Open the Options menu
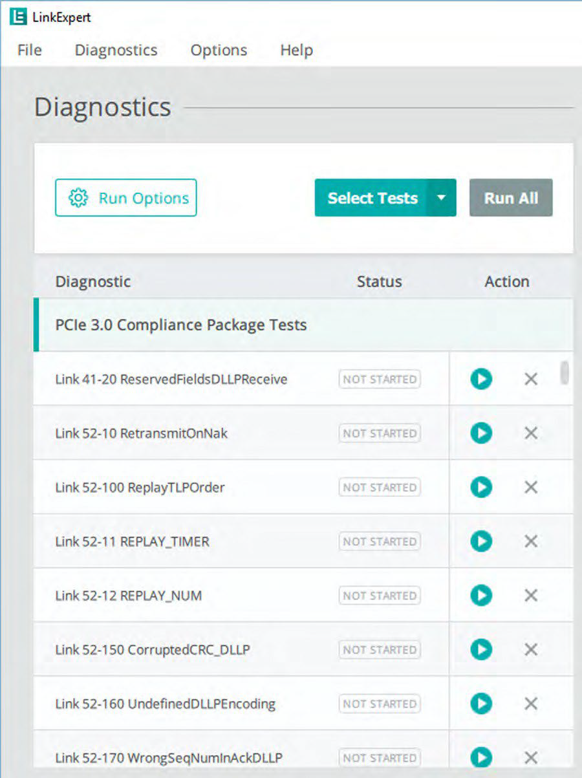 point(219,50)
